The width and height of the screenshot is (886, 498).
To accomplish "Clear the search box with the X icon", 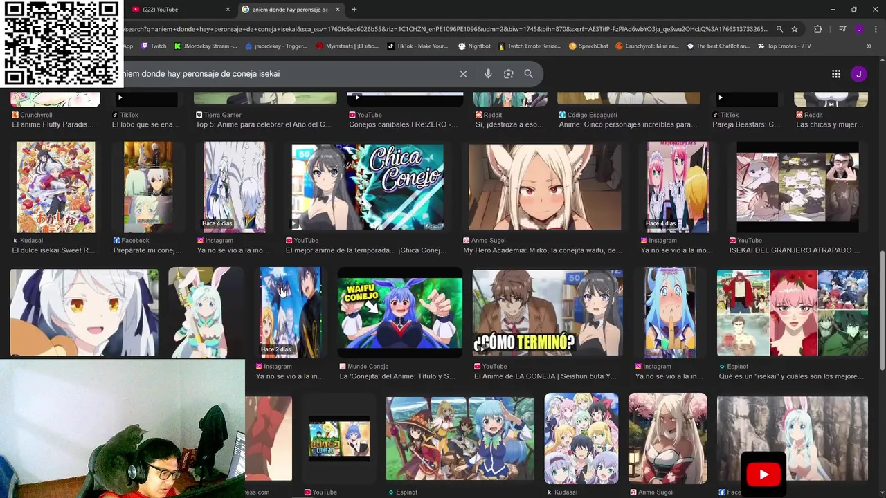I will pyautogui.click(x=463, y=74).
